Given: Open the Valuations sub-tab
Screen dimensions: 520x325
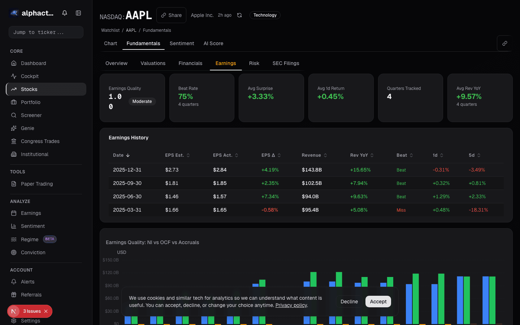Looking at the screenshot, I should (x=153, y=63).
